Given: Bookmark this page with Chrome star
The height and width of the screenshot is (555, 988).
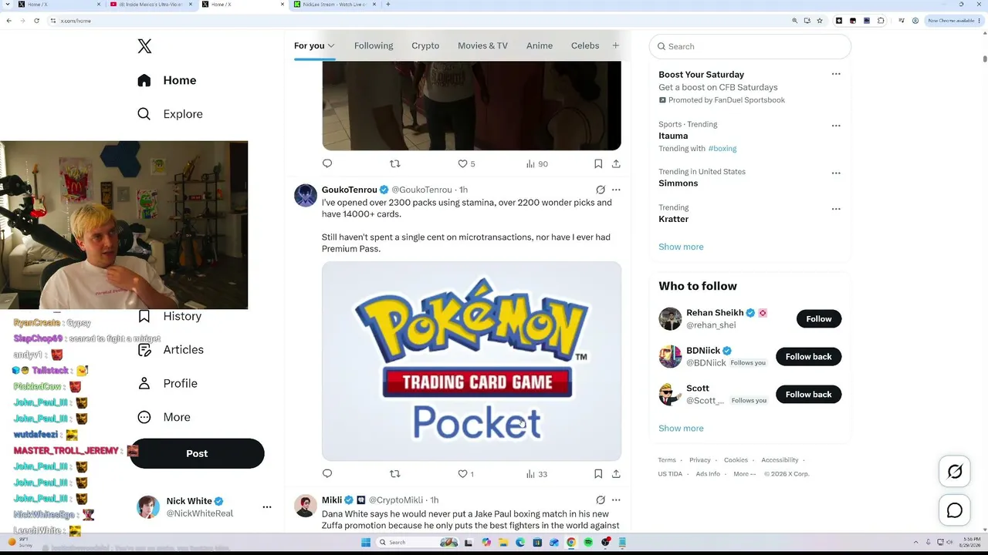Looking at the screenshot, I should click(x=820, y=21).
